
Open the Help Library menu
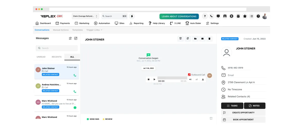(x=157, y=23)
